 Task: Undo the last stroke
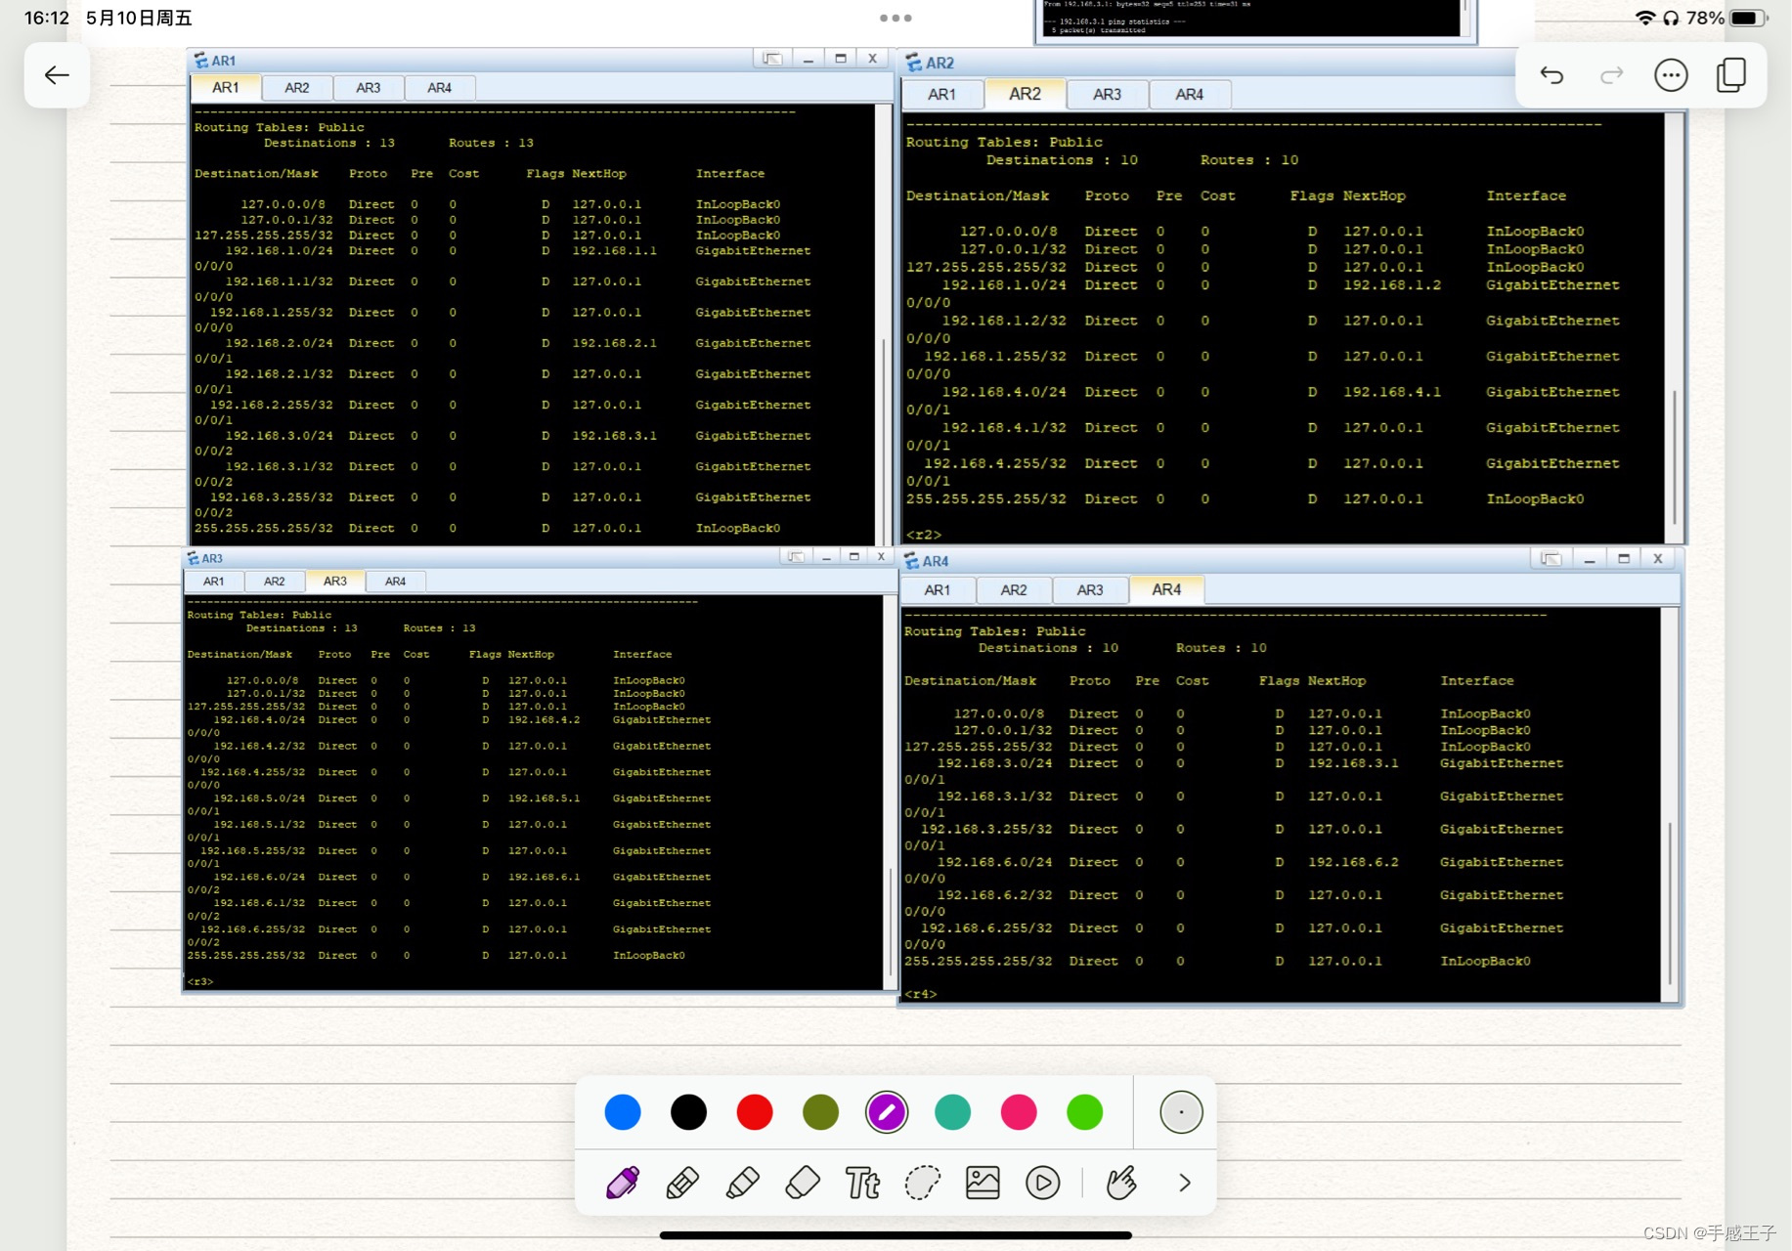click(1552, 75)
